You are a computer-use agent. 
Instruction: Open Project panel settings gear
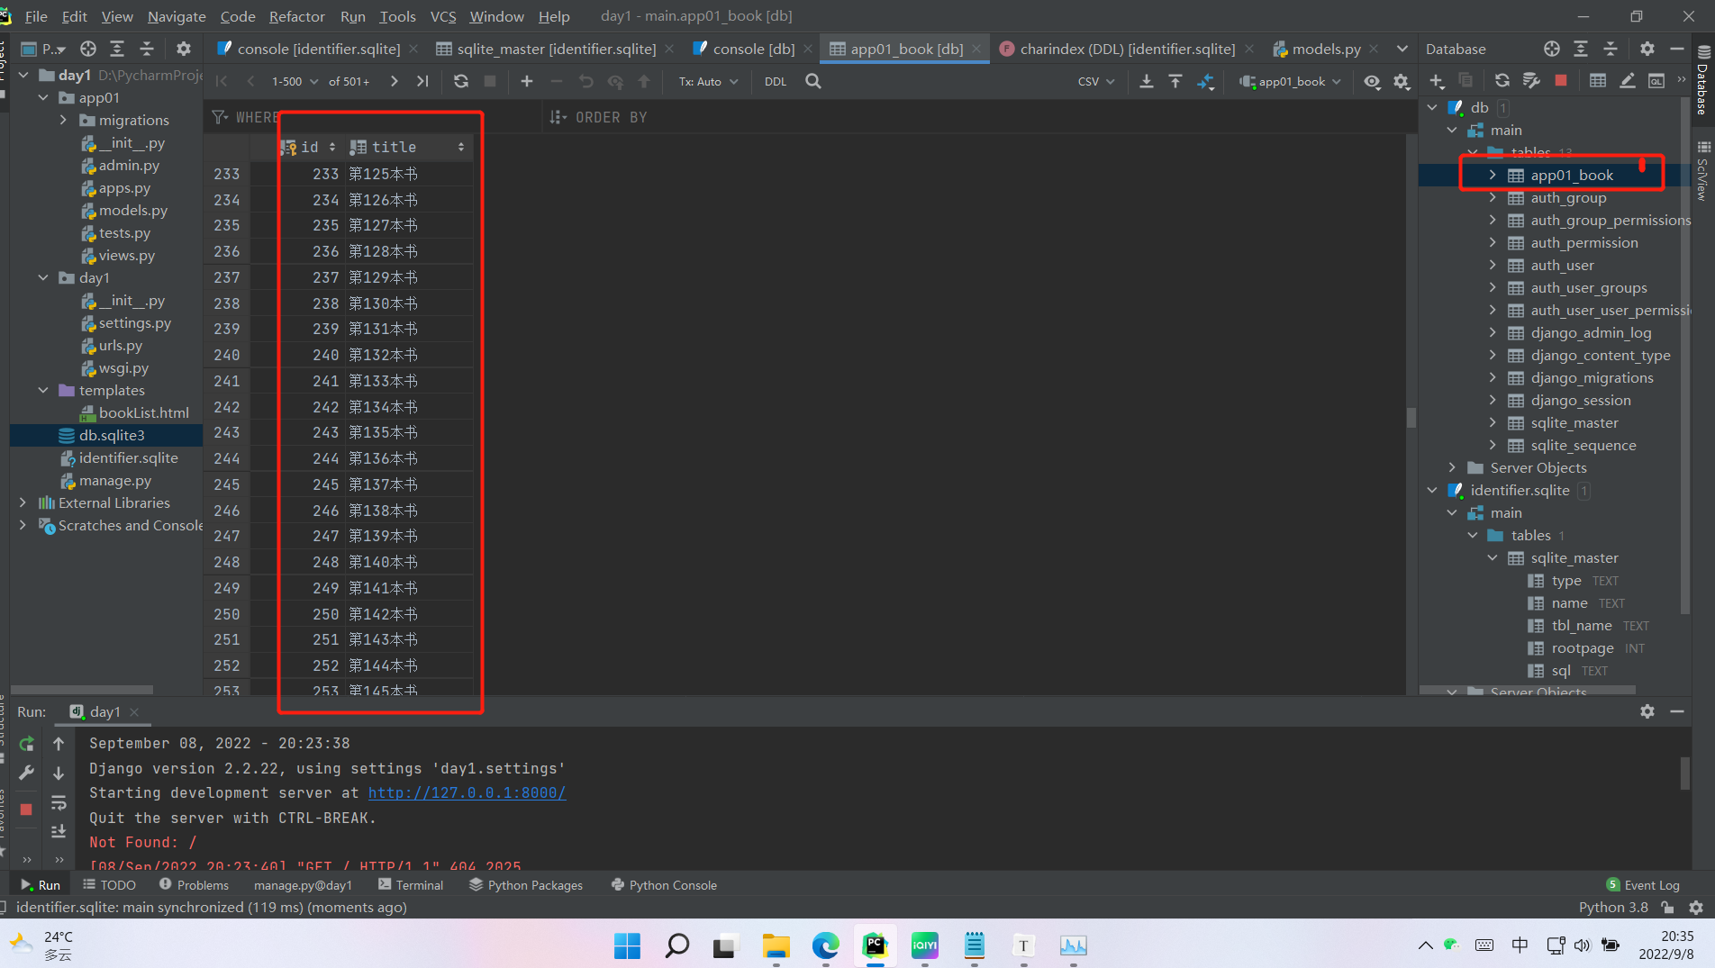click(184, 49)
